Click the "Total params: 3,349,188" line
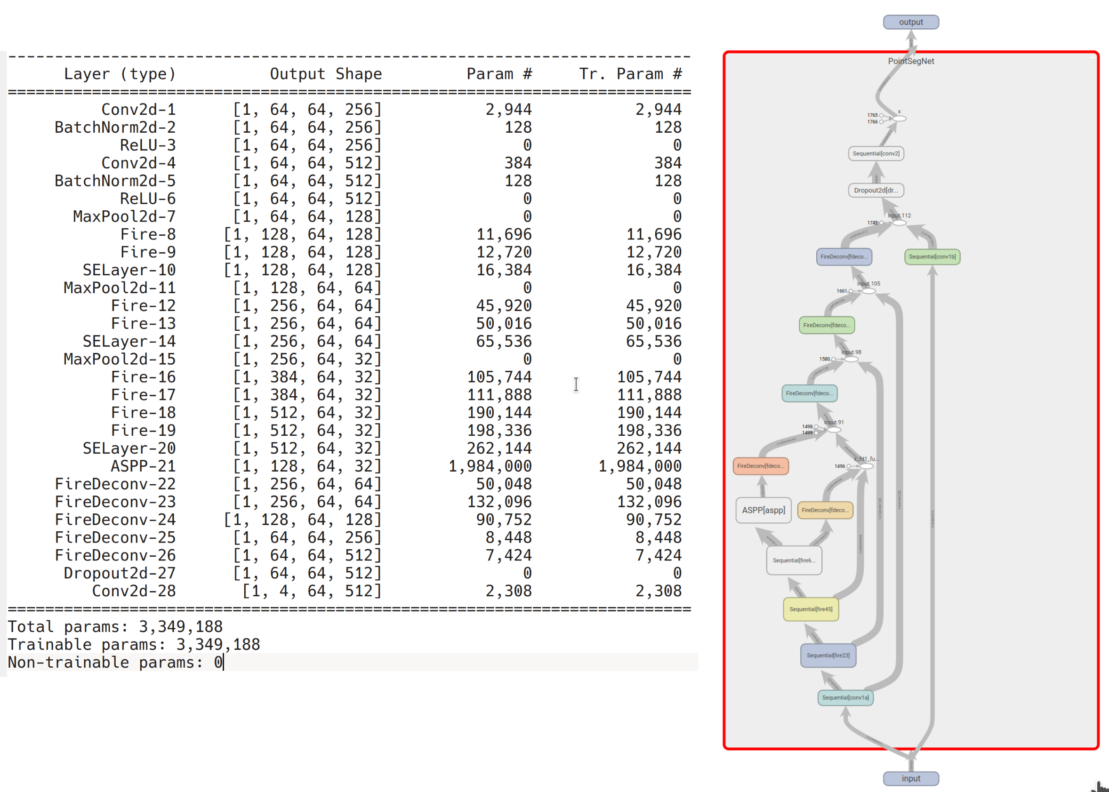 click(115, 627)
